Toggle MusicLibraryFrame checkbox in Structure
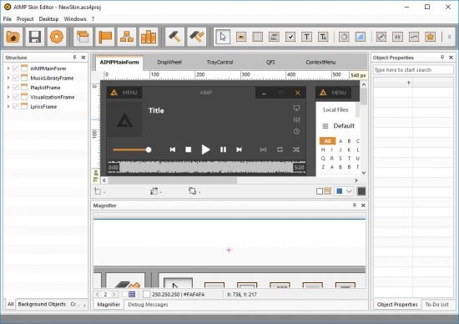The height and width of the screenshot is (324, 459). click(x=16, y=78)
